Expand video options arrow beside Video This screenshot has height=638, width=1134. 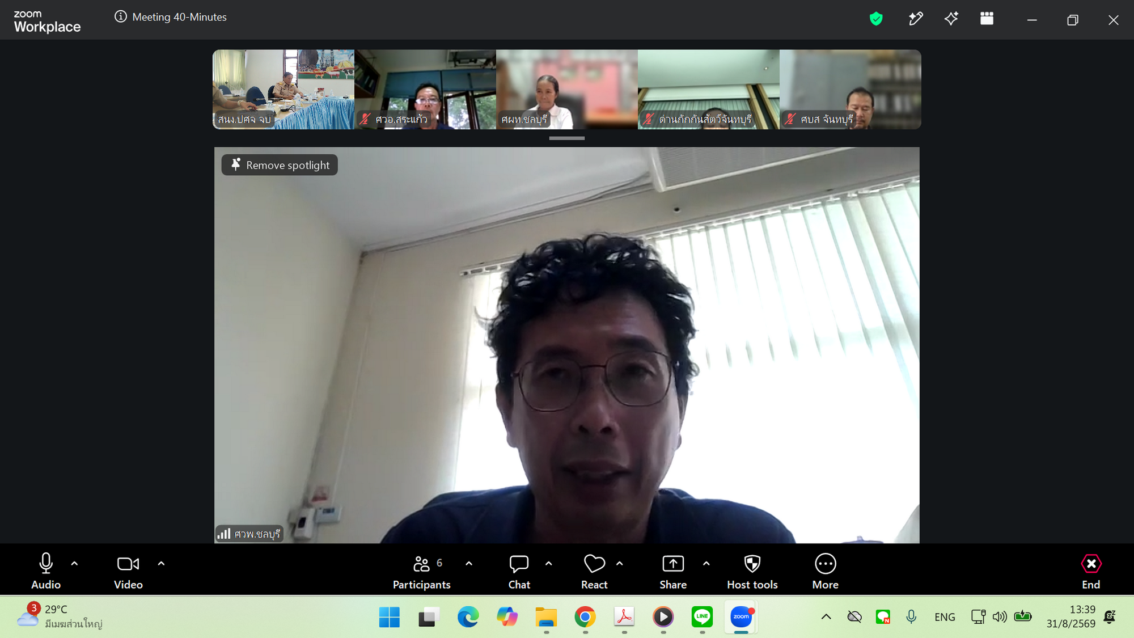(161, 564)
